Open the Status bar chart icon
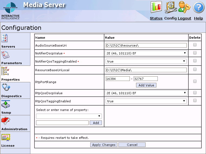This screenshot has width=206, height=154. (x=156, y=7)
